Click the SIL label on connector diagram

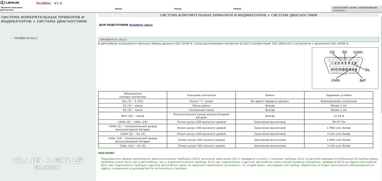point(367,70)
